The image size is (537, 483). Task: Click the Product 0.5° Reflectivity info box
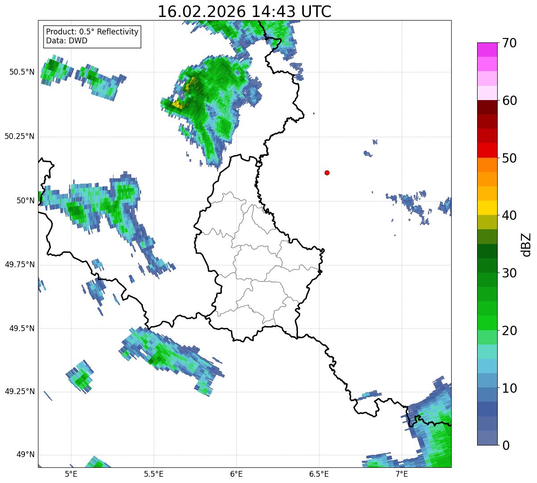pyautogui.click(x=92, y=37)
